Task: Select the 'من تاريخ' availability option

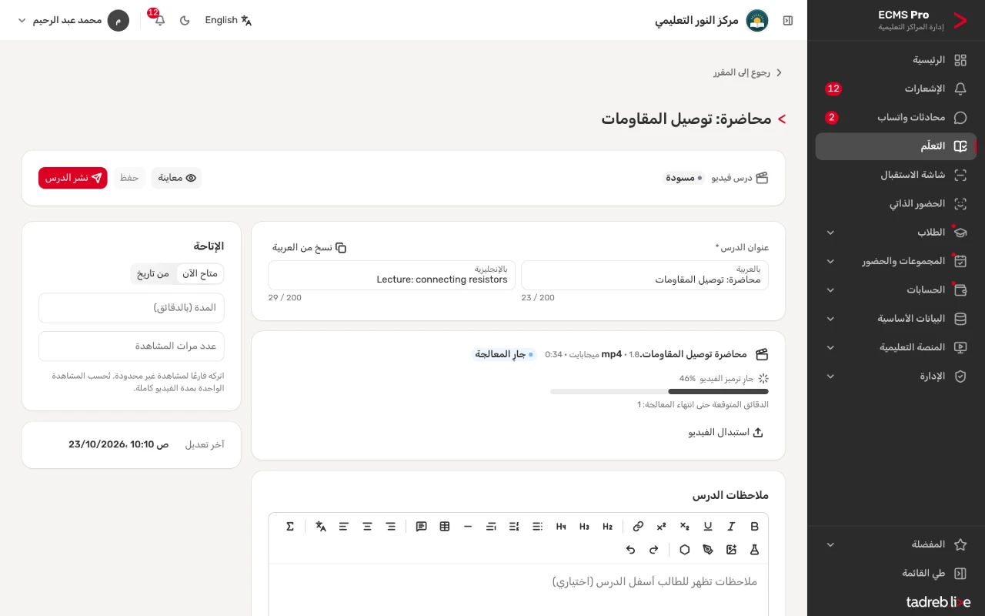Action: pyautogui.click(x=153, y=273)
